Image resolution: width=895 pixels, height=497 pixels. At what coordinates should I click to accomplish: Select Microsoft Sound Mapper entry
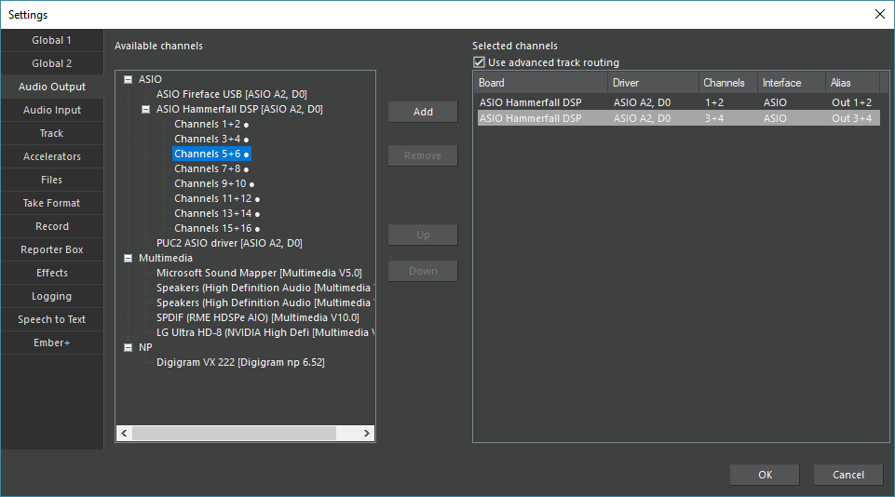[258, 273]
